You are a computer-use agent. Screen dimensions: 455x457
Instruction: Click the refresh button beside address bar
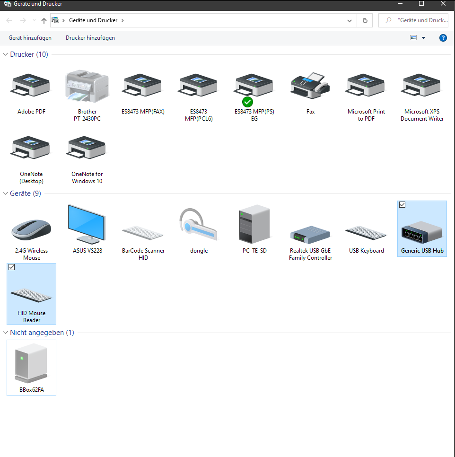pos(365,21)
